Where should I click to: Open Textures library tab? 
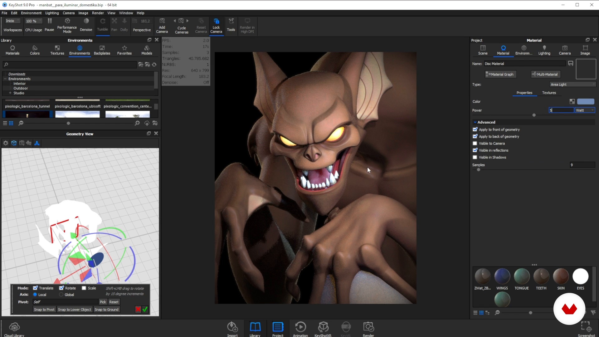tap(57, 50)
